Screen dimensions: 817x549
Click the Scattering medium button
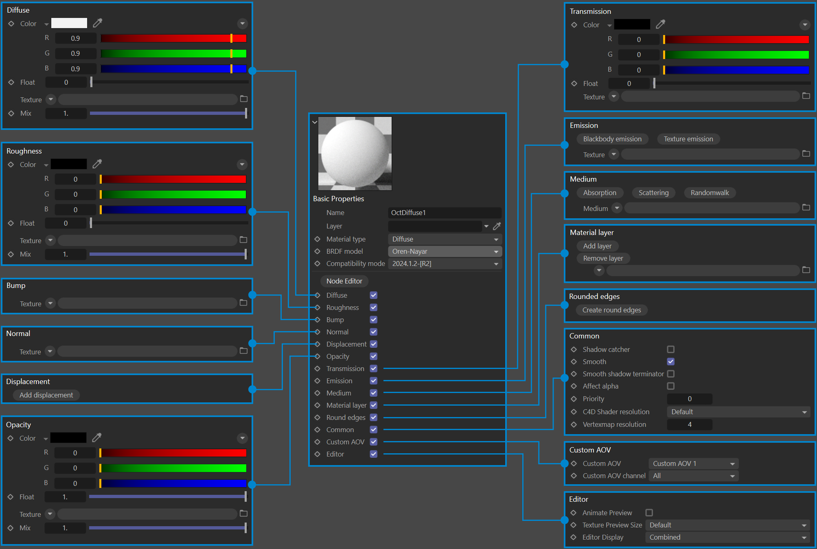653,193
